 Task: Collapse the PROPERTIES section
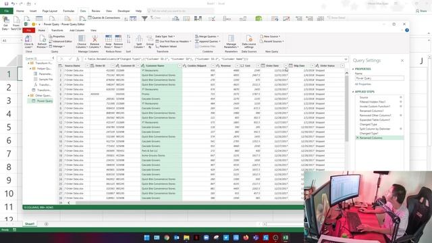(353, 69)
